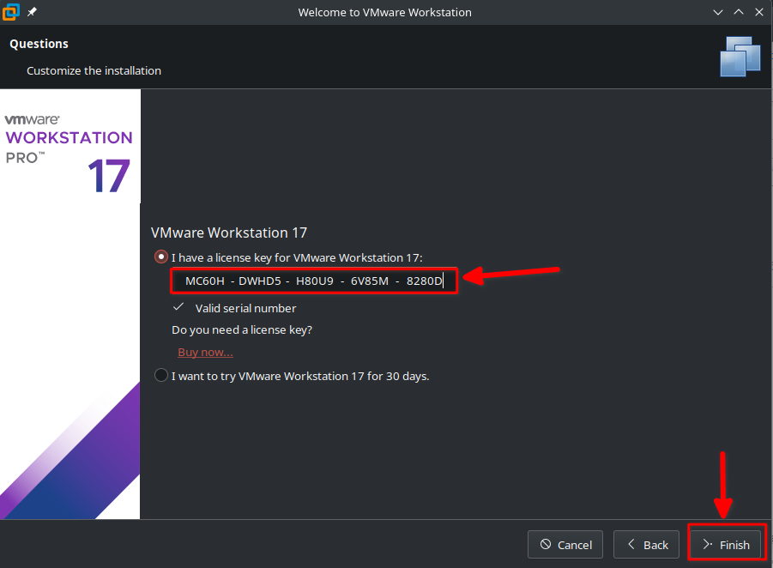Viewport: 773px width, 568px height.
Task: Go to the previous step with Back
Action: coord(647,545)
